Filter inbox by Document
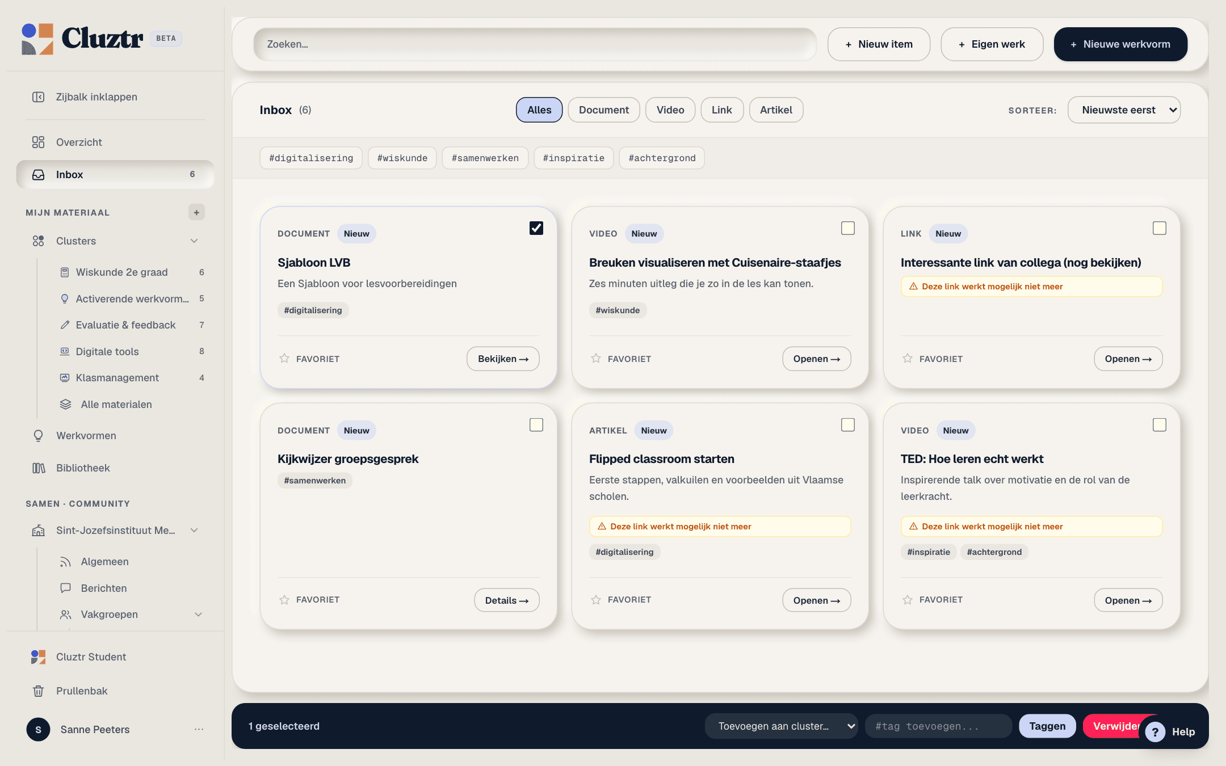 [x=604, y=110]
